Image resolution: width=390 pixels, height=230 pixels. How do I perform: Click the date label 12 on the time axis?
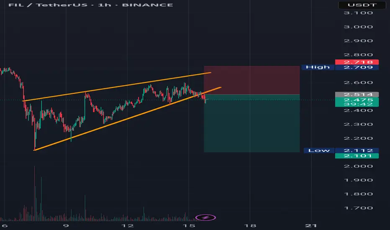click(x=127, y=226)
